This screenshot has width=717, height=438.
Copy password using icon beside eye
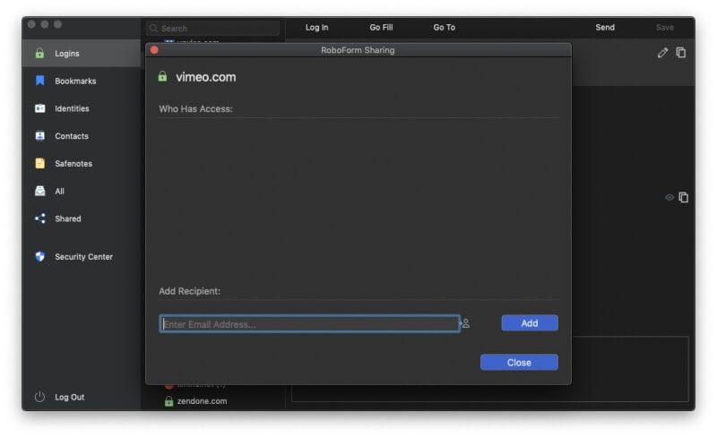[684, 198]
